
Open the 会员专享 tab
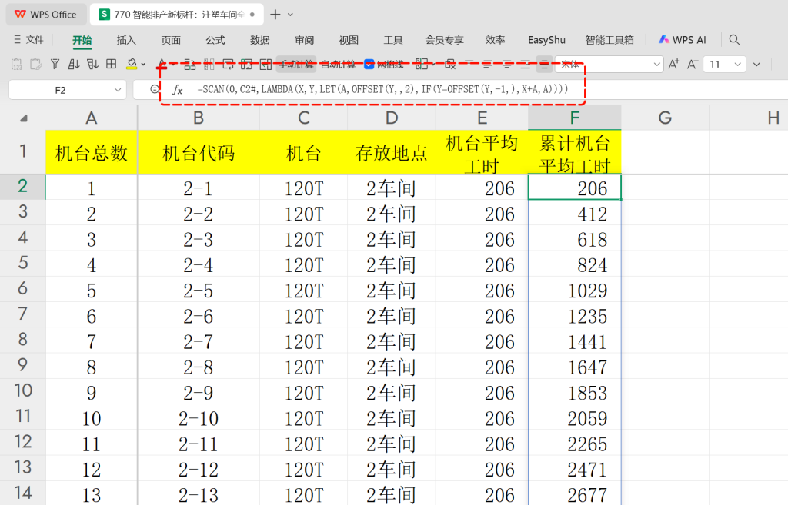click(x=444, y=40)
